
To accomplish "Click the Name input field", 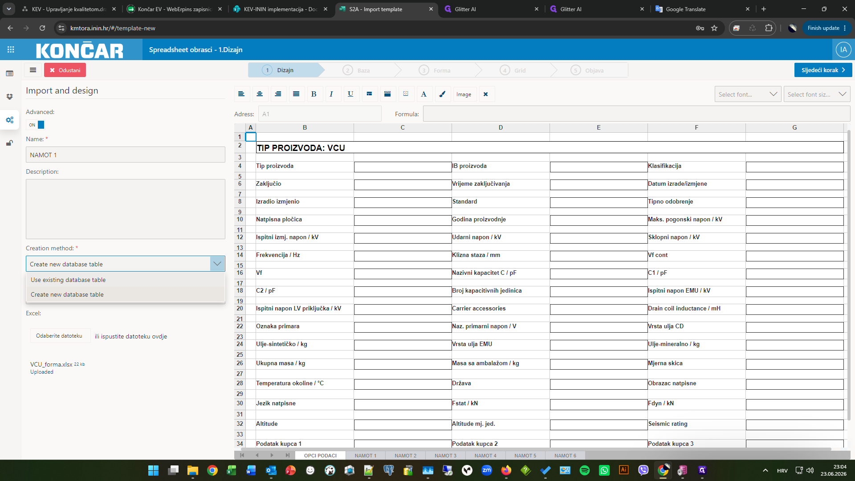I will pos(125,155).
